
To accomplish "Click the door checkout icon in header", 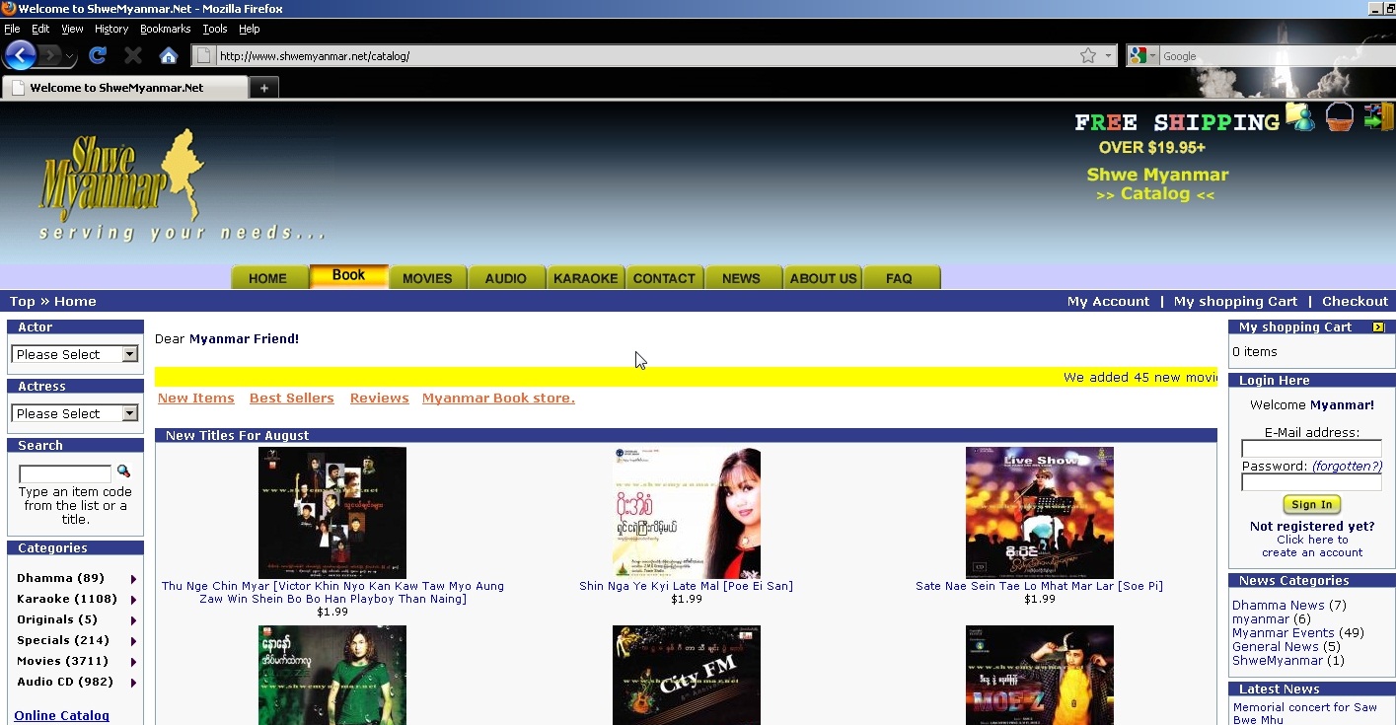I will click(1378, 116).
